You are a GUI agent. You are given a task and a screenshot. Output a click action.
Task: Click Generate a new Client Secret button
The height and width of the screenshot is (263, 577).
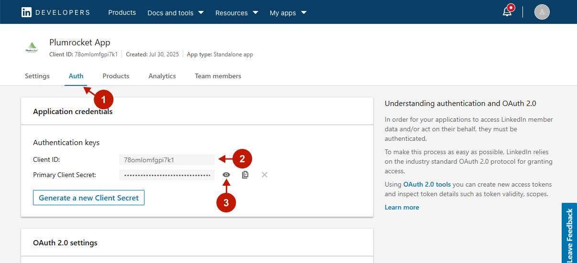pyautogui.click(x=89, y=198)
